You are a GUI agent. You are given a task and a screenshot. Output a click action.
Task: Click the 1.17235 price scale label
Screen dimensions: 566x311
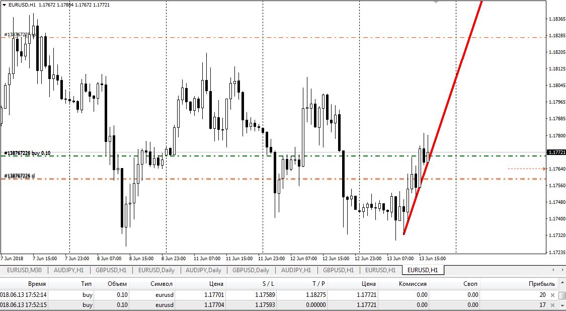[556, 252]
